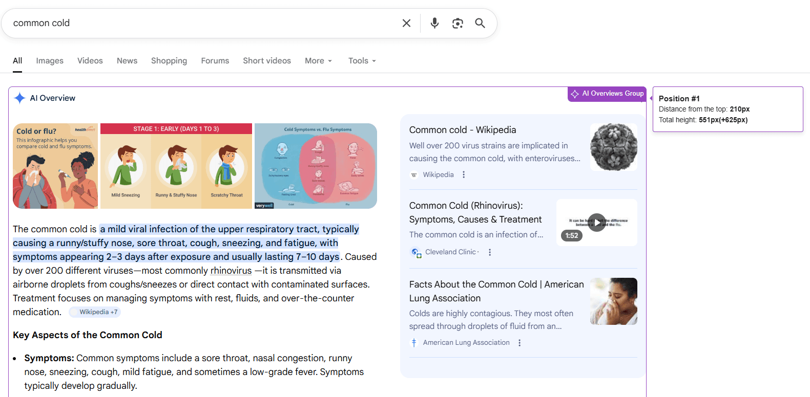This screenshot has height=397, width=810.
Task: Click the 'Key Aspects of the Common Cold' heading
Action: (88, 335)
